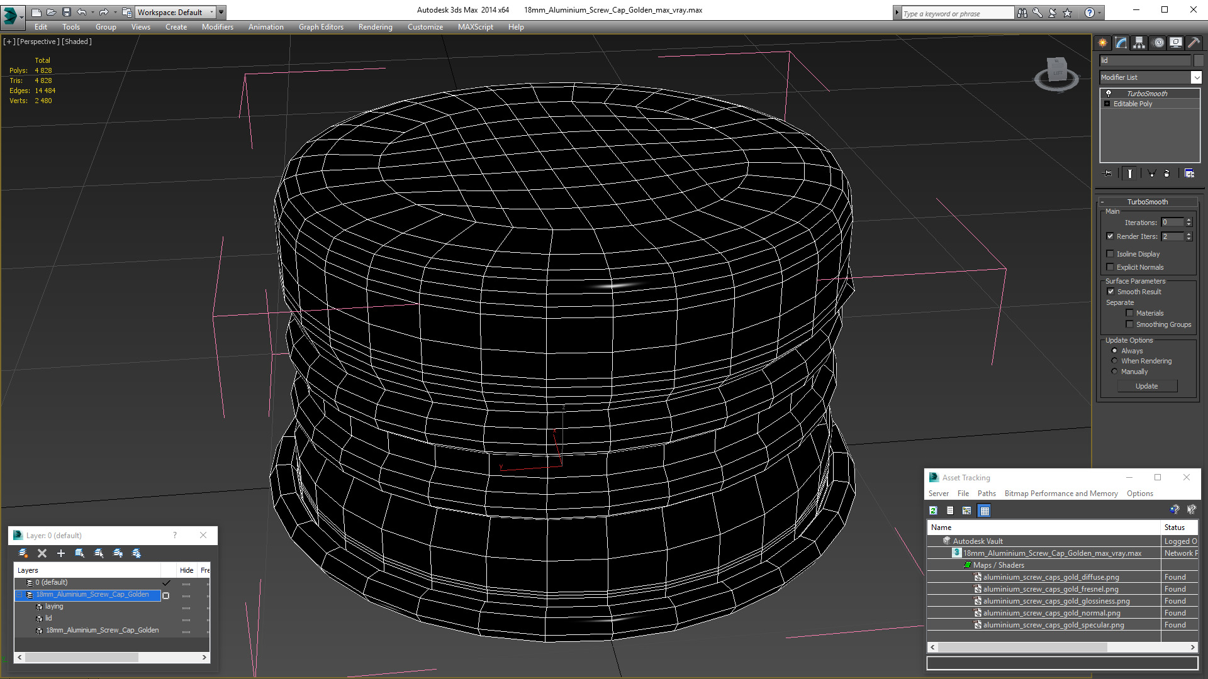
Task: Click the Perspective viewport label menu
Action: (x=38, y=41)
